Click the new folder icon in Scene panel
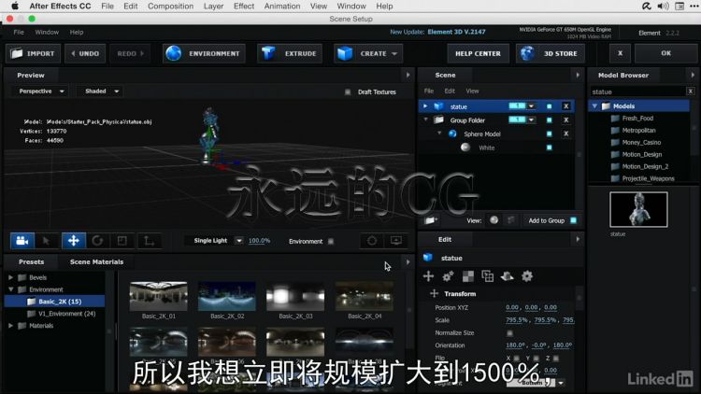 point(430,220)
